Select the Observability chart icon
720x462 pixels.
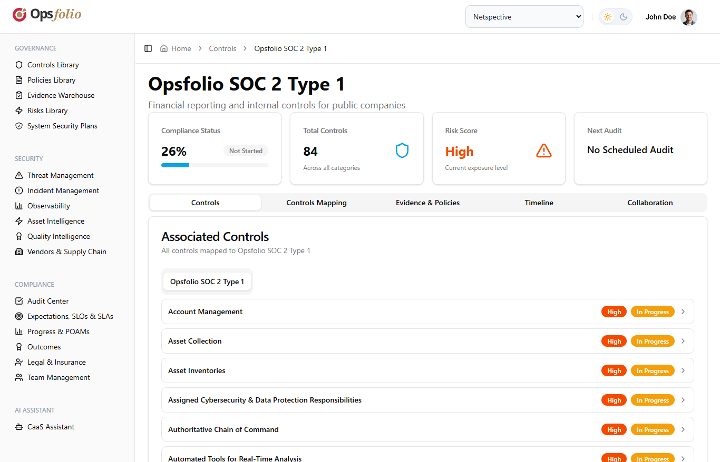tap(18, 205)
